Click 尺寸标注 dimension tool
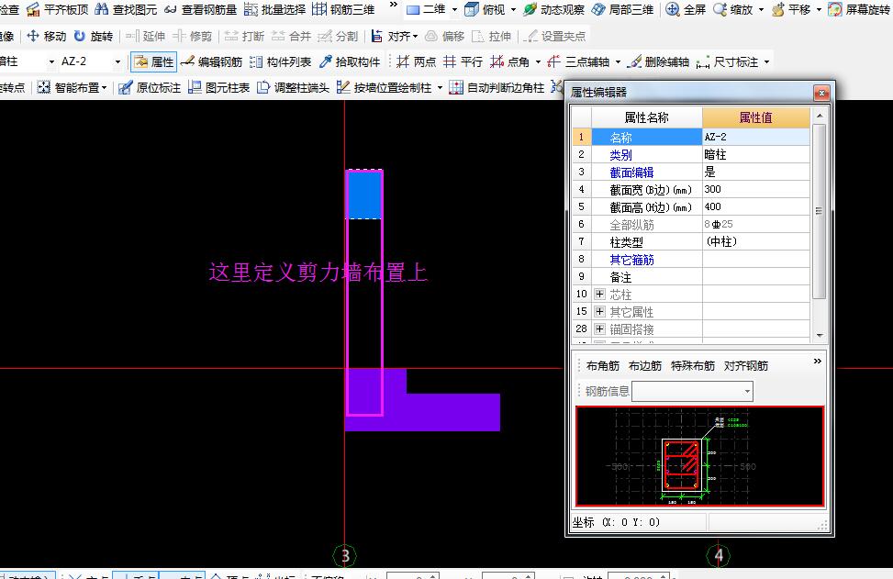The width and height of the screenshot is (893, 579). tap(727, 61)
